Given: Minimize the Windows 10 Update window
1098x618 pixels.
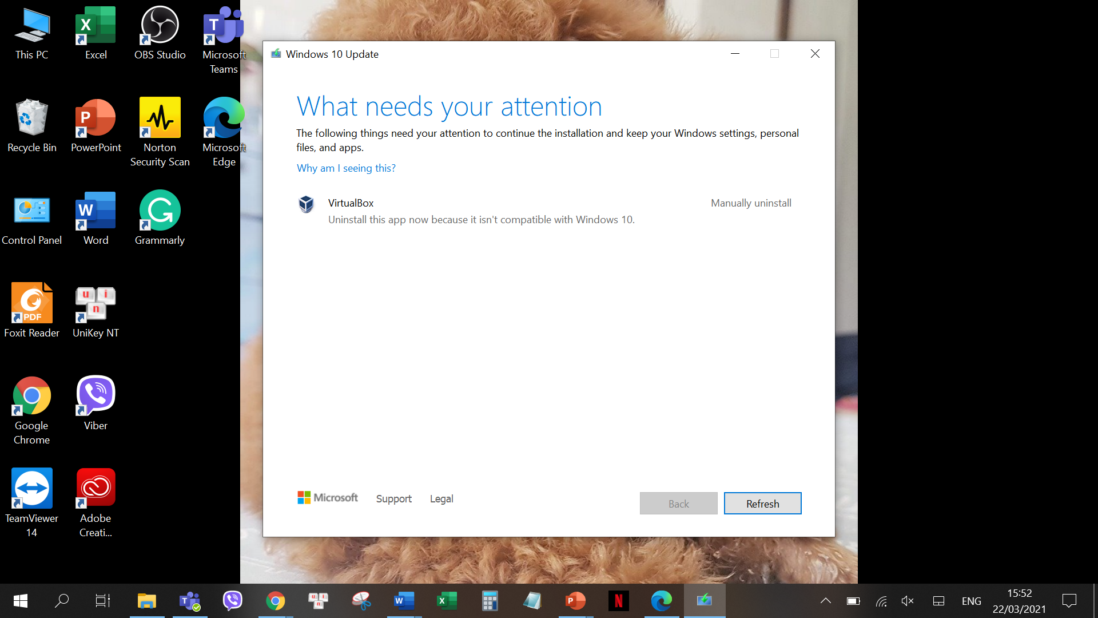Looking at the screenshot, I should (735, 54).
